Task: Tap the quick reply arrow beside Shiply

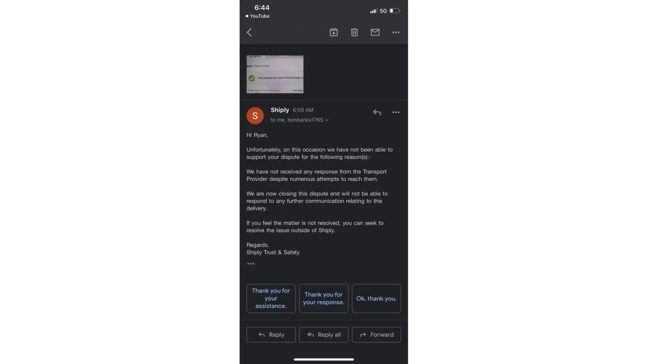Action: pos(377,112)
